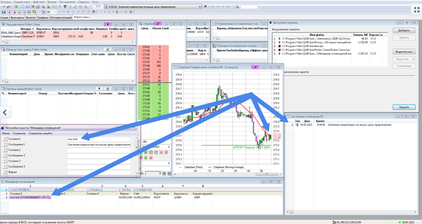Click the bold T text toolbar icon
422x224 pixels.
(x=65, y=7)
